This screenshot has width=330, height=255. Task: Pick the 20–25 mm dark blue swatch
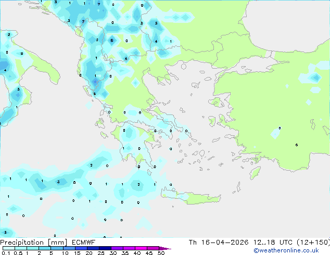click(x=93, y=248)
